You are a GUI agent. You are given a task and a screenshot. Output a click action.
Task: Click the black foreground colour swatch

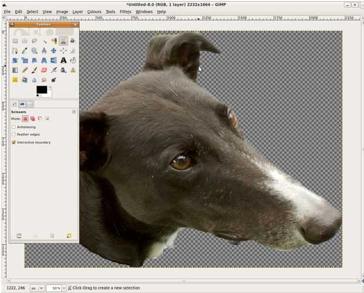(x=42, y=89)
